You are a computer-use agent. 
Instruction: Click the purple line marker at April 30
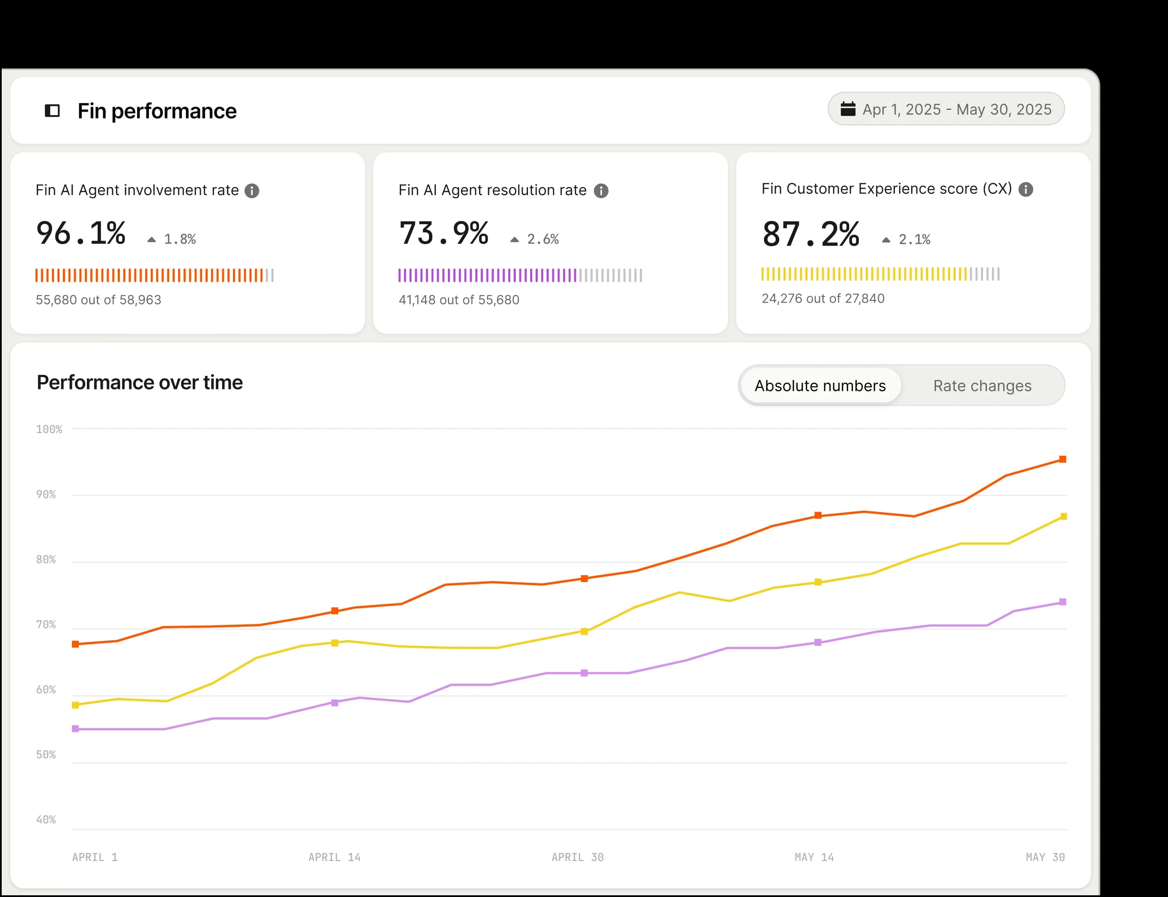[x=584, y=673]
